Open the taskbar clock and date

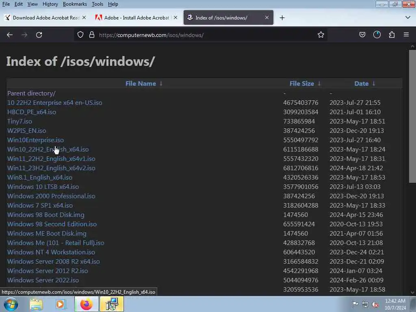395,304
